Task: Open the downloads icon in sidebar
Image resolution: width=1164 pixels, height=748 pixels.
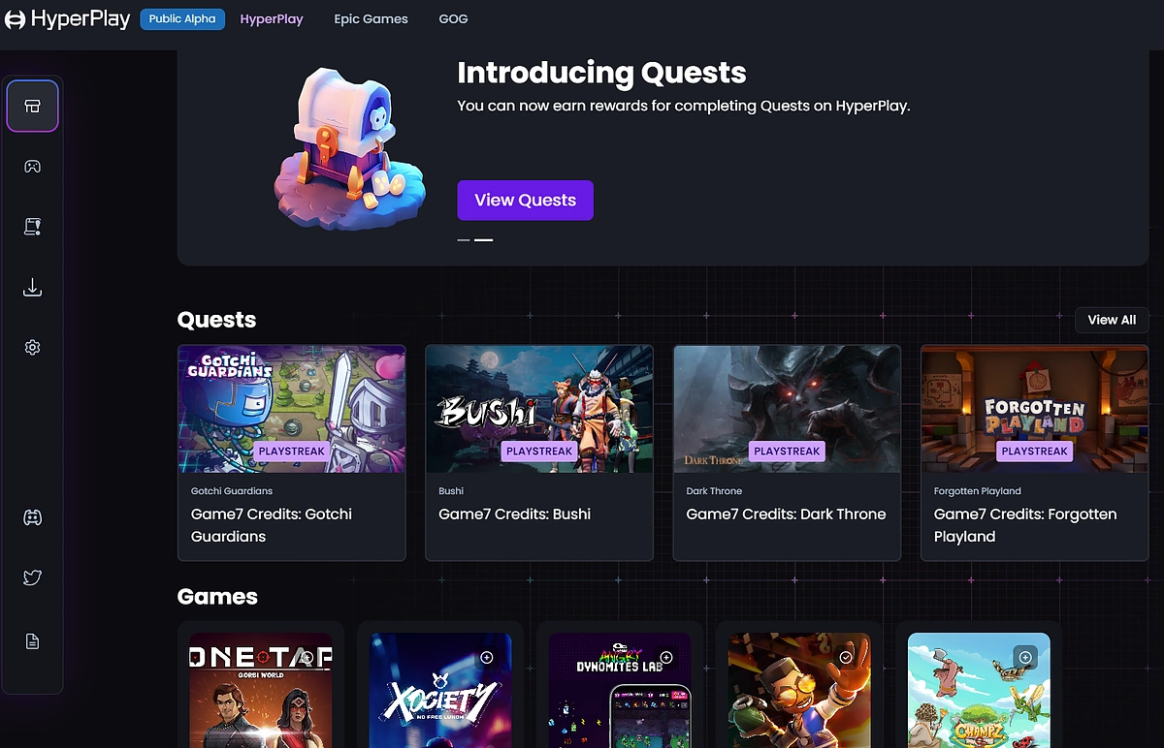Action: click(x=32, y=287)
